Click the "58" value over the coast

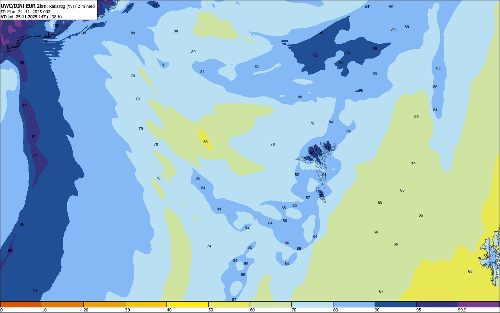tap(486, 256)
